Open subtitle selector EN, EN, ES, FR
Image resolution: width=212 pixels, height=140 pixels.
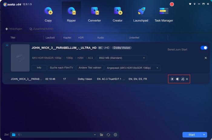(x=137, y=79)
